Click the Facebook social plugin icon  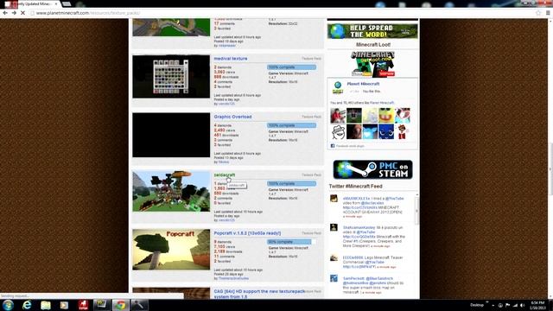pos(332,146)
